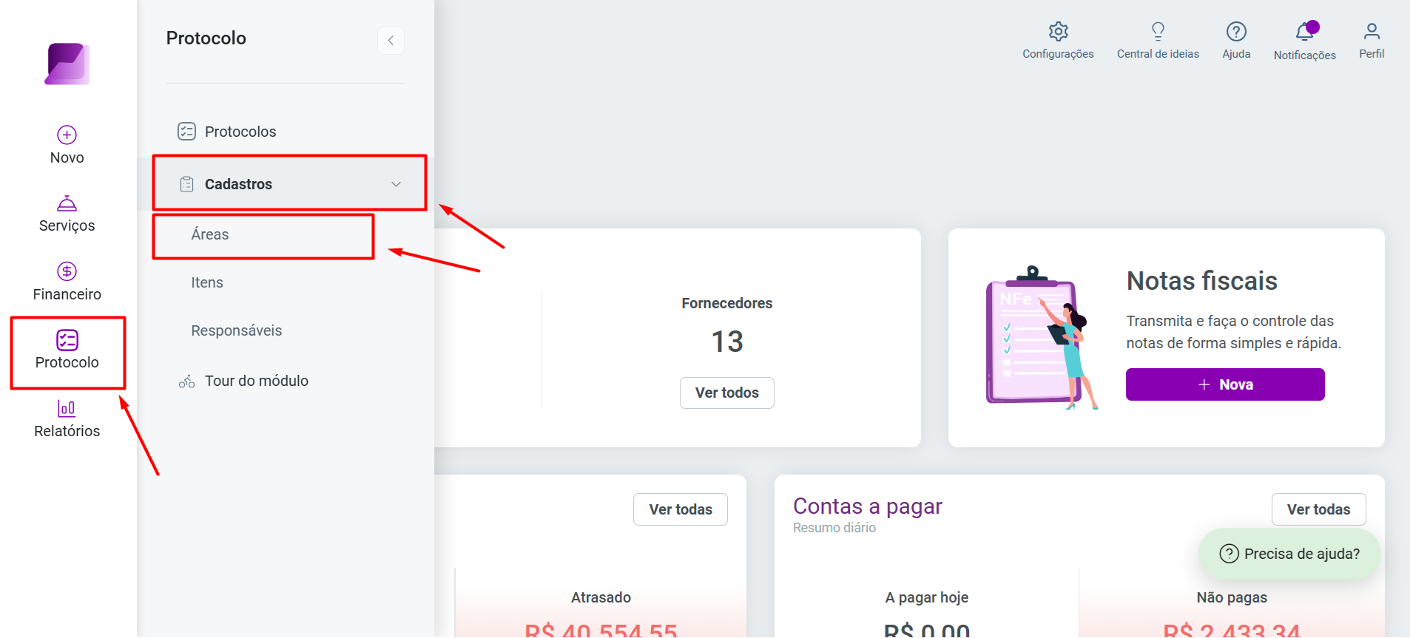Click the Protocolos list icon in submenu

(186, 132)
